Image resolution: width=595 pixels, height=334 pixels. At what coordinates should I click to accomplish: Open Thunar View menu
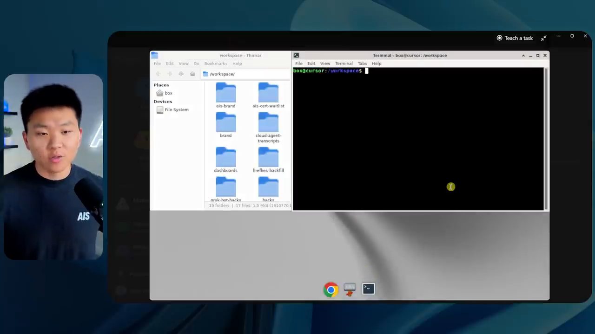pyautogui.click(x=184, y=64)
